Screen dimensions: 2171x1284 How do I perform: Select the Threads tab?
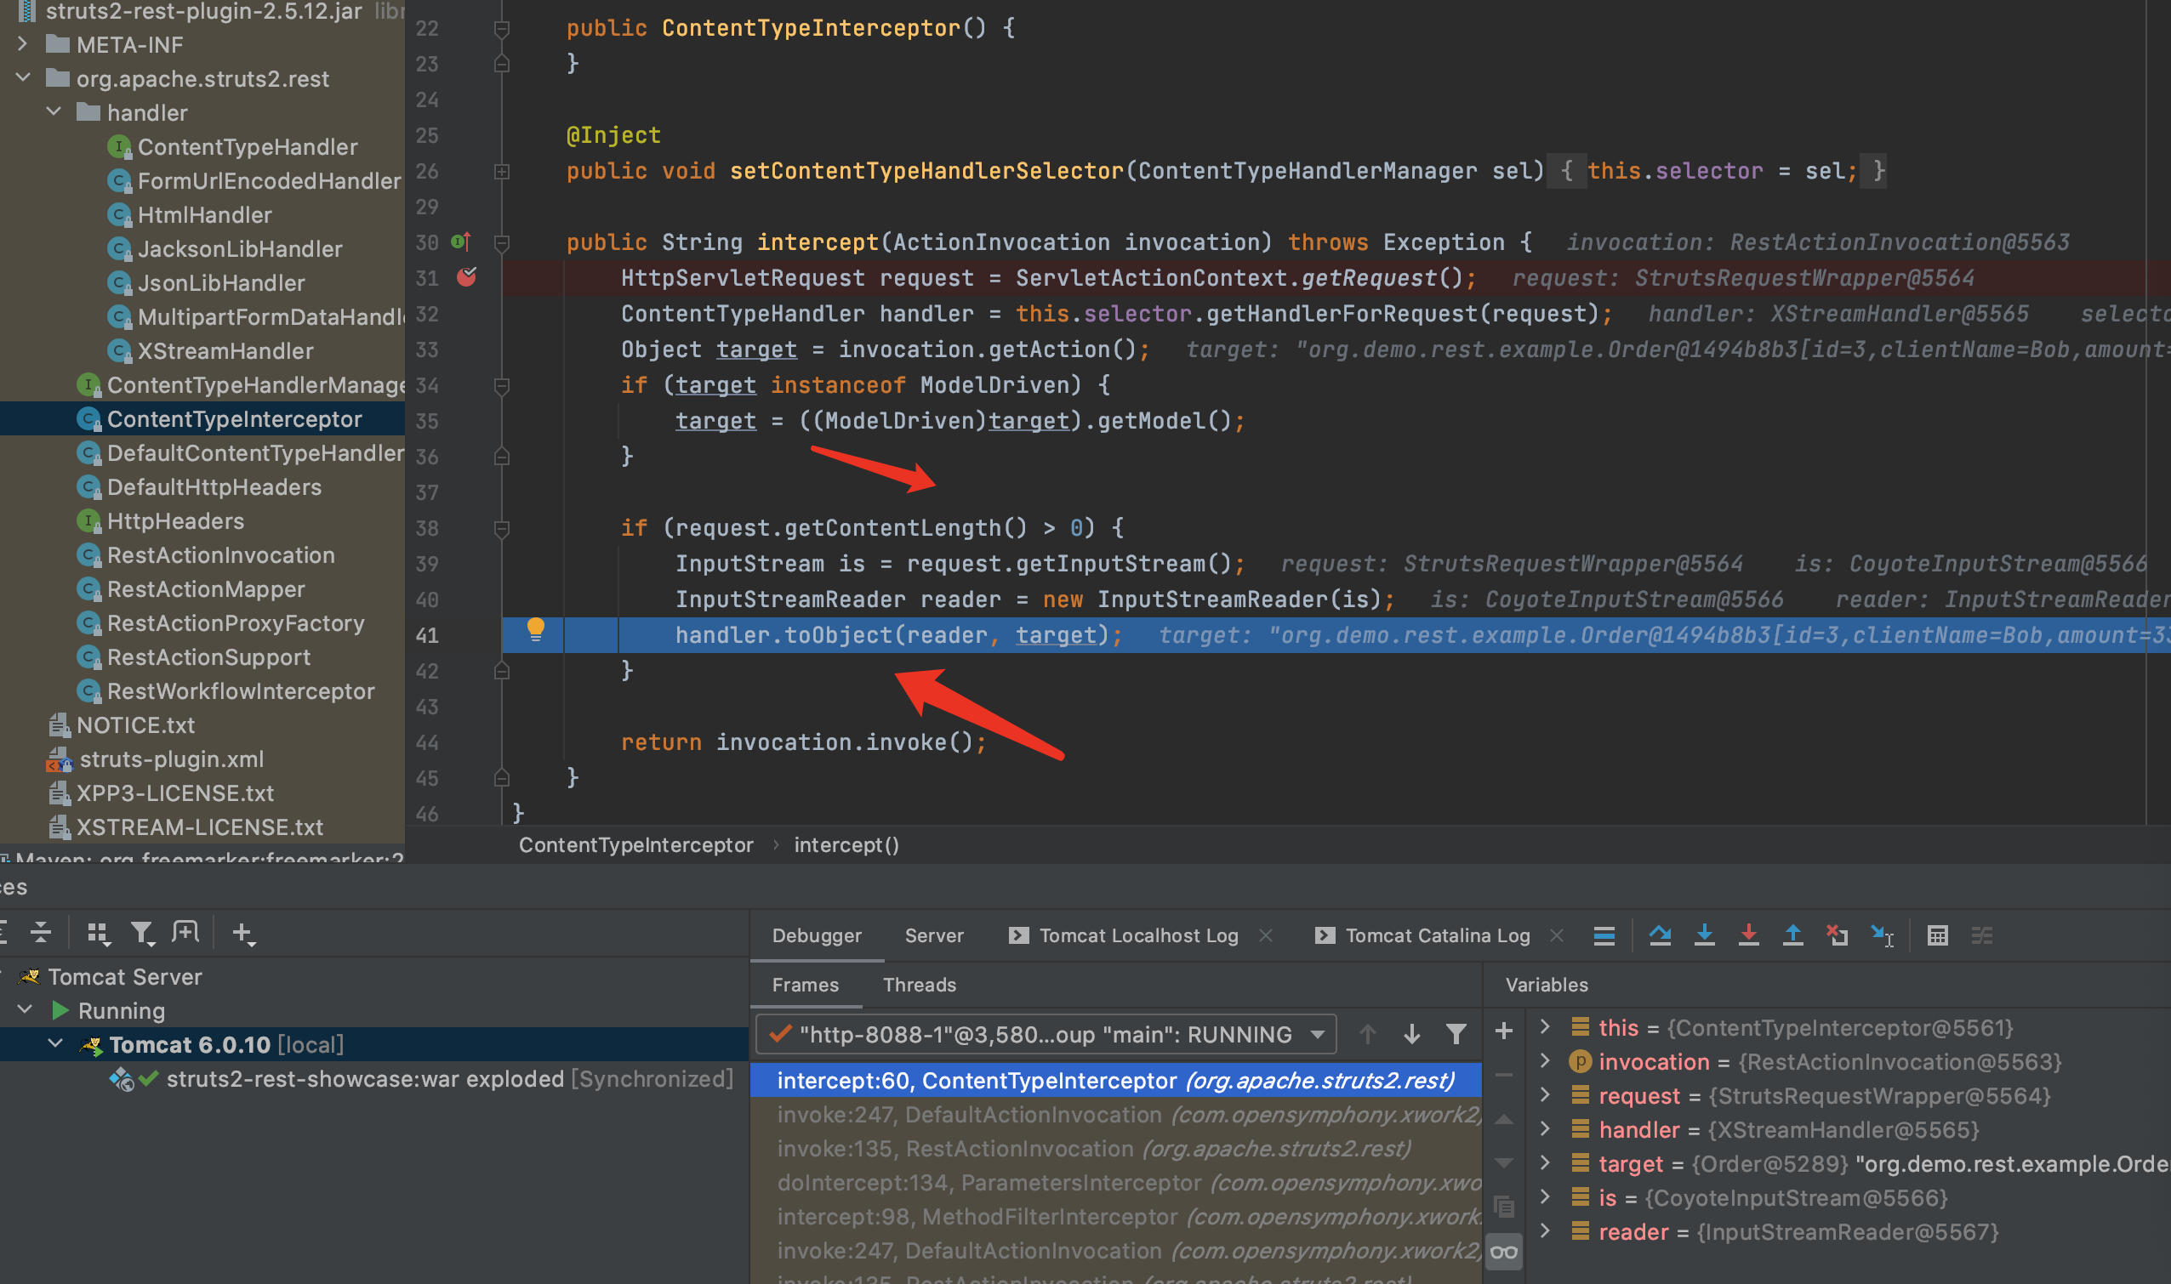coord(920,985)
